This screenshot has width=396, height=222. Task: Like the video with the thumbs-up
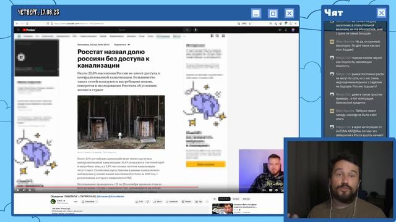pyautogui.click(x=139, y=202)
